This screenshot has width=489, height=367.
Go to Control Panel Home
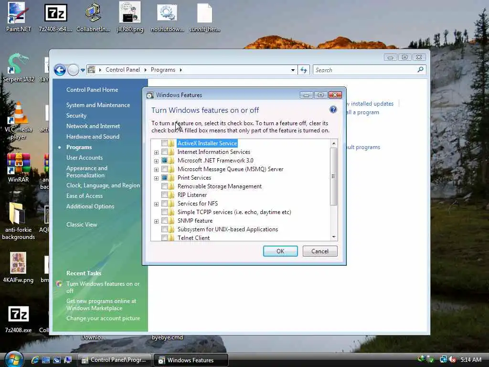[92, 90]
